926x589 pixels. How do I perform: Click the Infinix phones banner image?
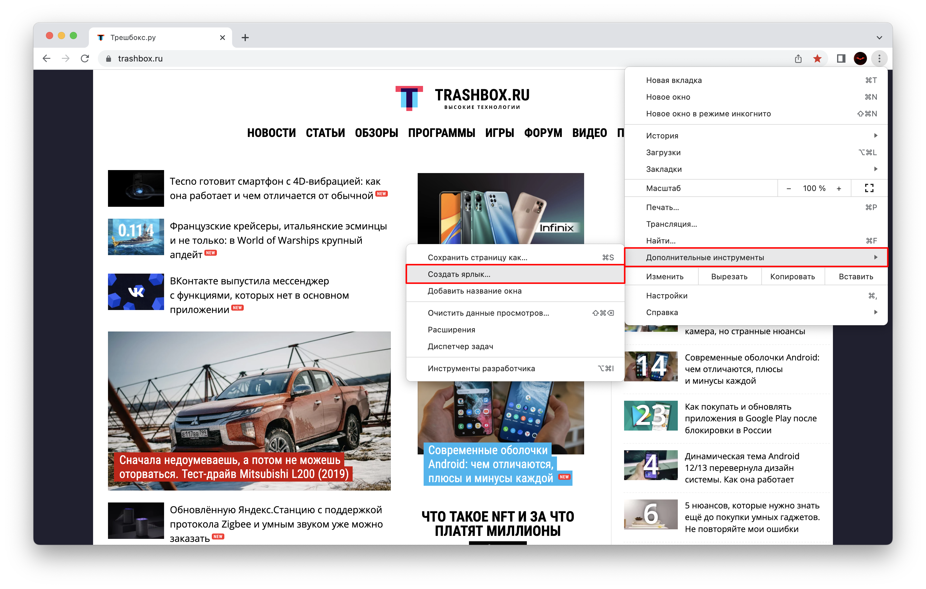tap(501, 209)
